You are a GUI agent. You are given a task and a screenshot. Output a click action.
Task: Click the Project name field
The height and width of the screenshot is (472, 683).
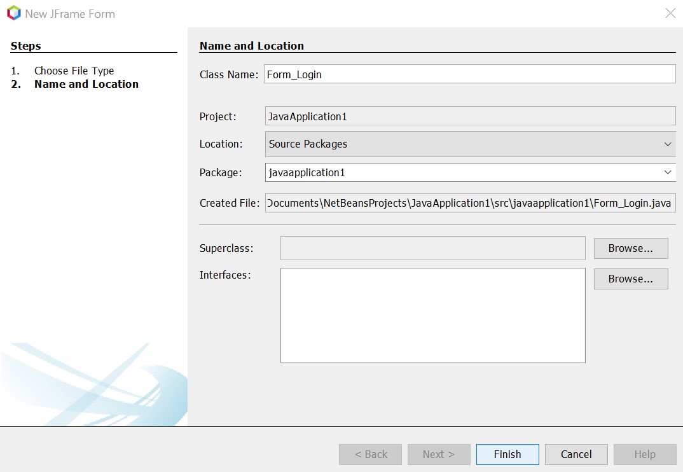[471, 115]
